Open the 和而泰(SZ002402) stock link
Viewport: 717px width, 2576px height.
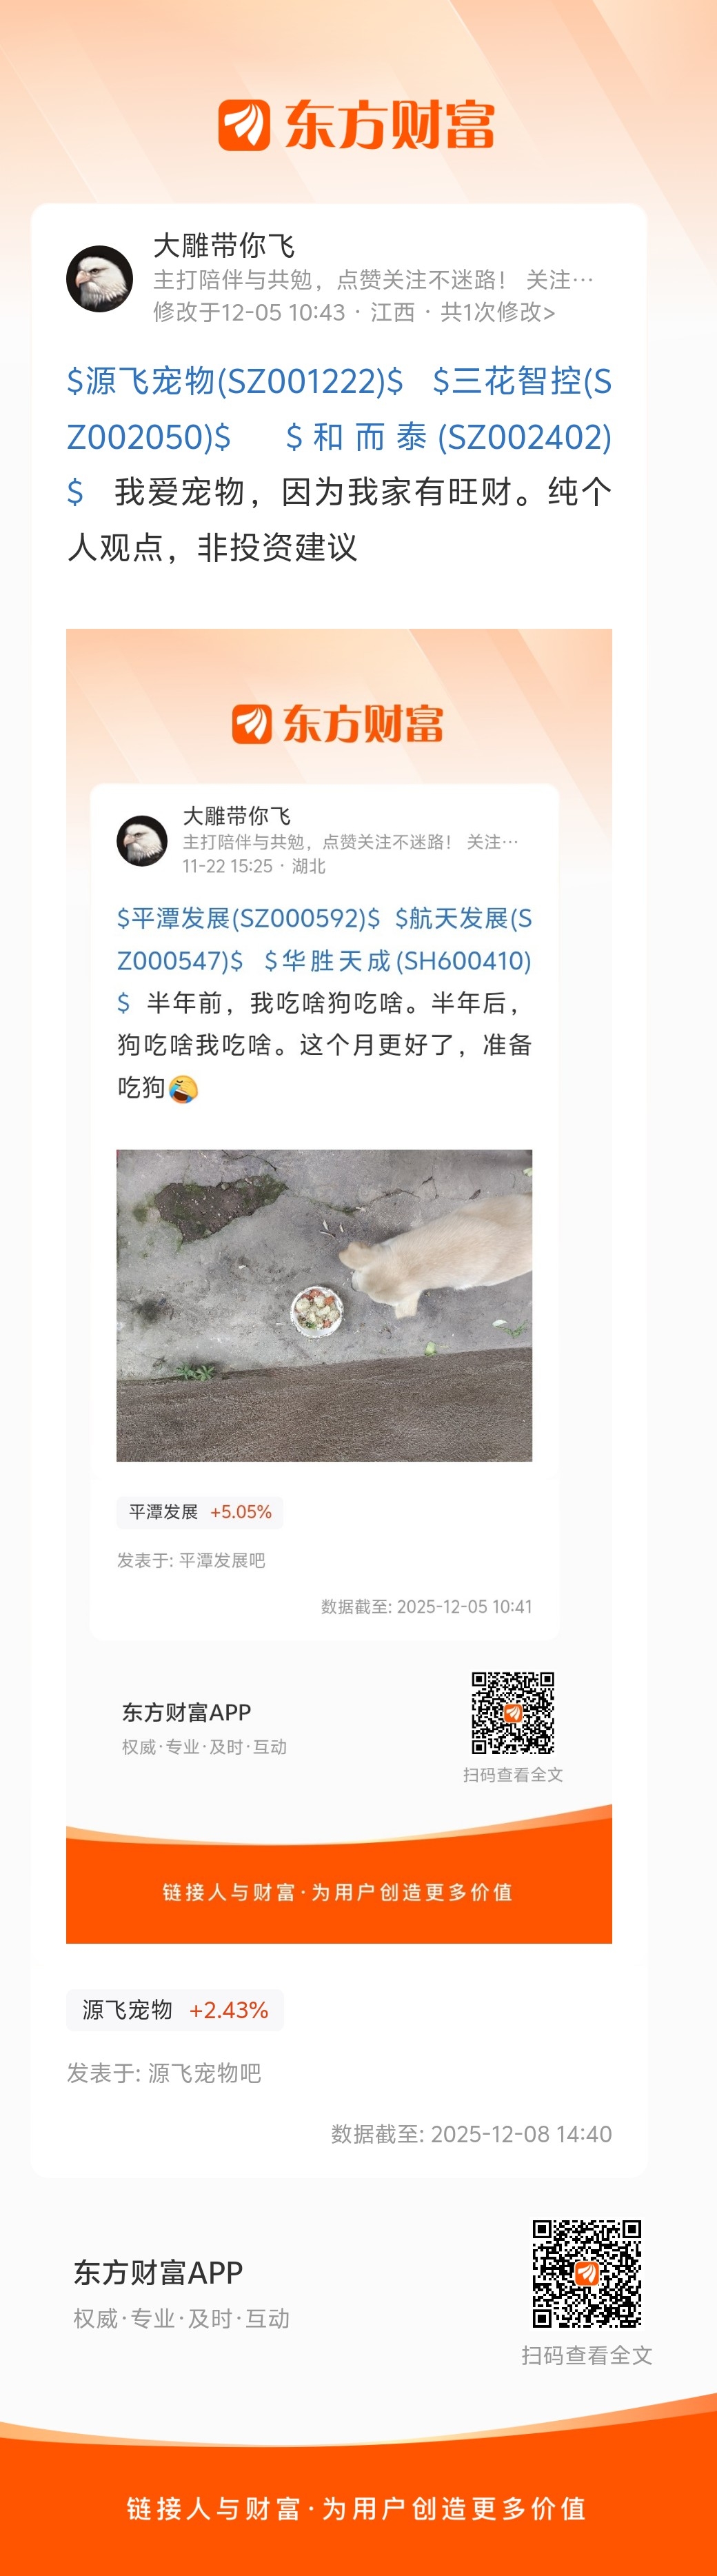[448, 437]
